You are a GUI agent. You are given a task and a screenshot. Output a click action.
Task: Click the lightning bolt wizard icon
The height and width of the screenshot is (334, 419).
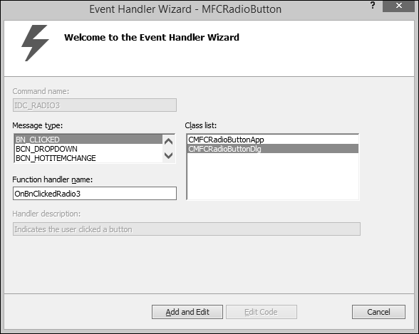pyautogui.click(x=35, y=43)
